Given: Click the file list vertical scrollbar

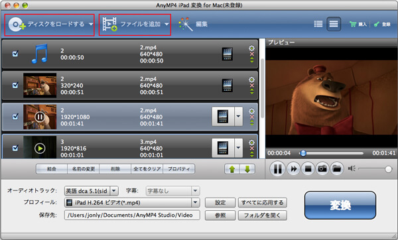Looking at the screenshot, I should coord(262,89).
